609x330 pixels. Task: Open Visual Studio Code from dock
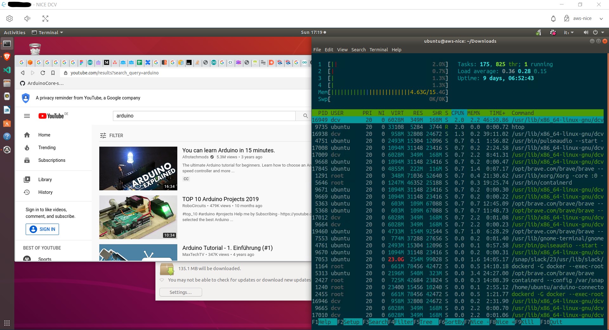point(7,70)
